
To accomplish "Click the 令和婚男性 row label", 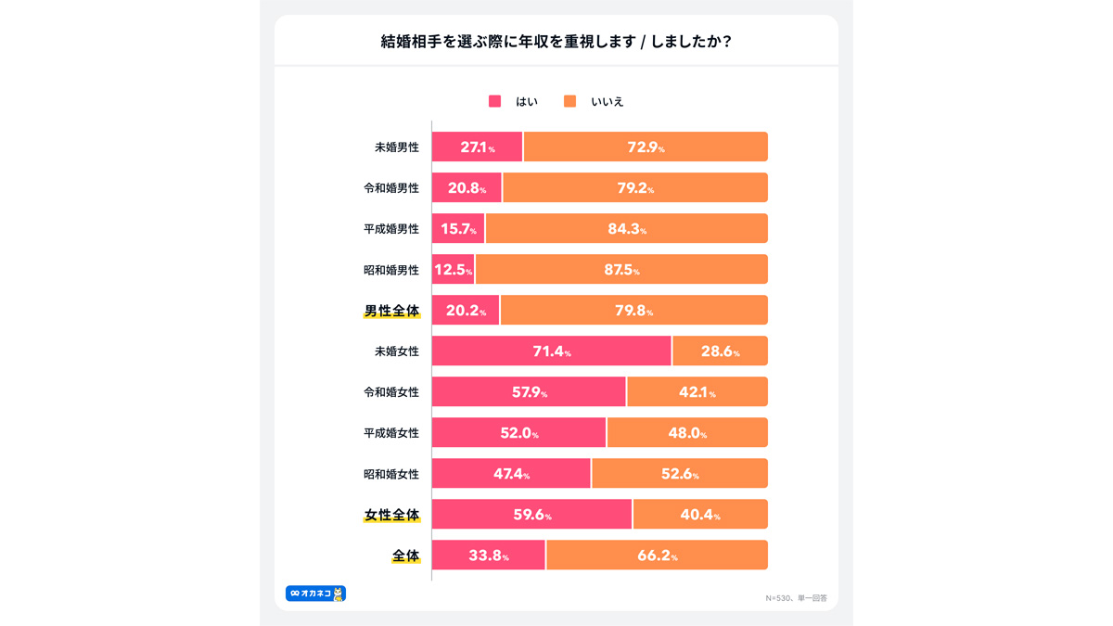I will pos(391,187).
